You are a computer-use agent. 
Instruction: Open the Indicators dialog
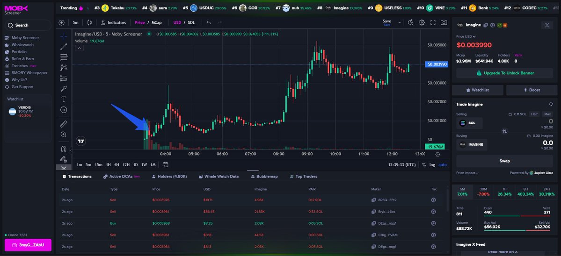113,22
